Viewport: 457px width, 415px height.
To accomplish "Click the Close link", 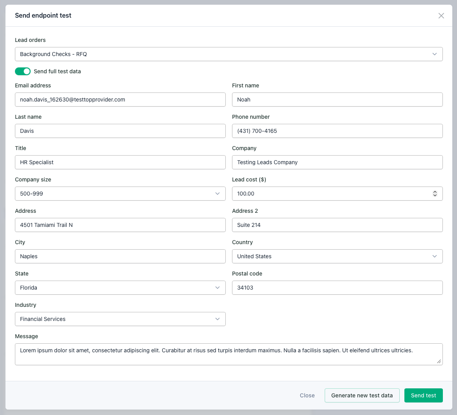I will tap(307, 395).
